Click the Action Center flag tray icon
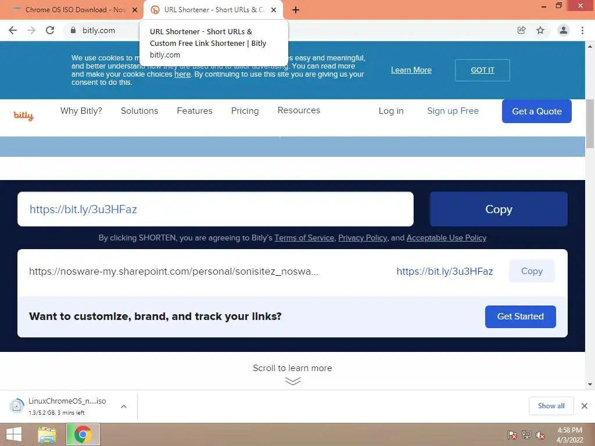 [x=512, y=435]
